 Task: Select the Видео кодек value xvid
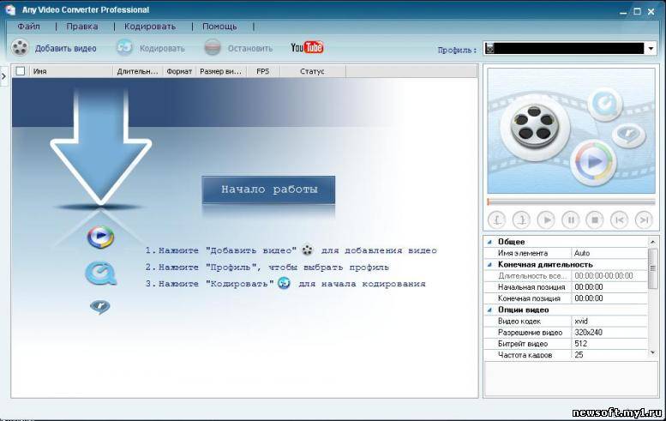[609, 322]
